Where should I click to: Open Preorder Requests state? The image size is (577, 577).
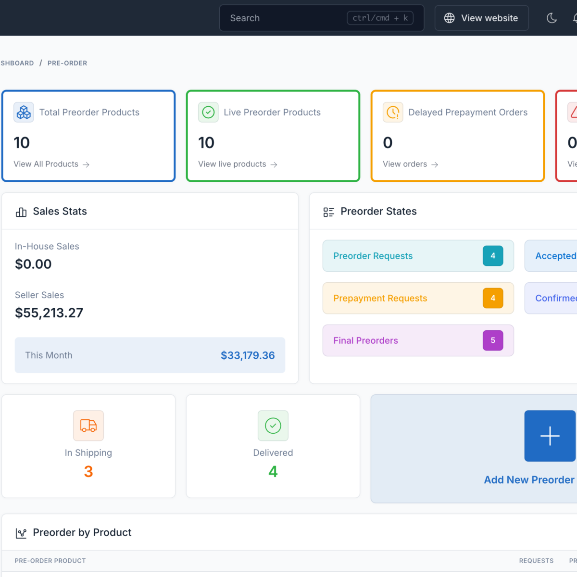pos(418,256)
